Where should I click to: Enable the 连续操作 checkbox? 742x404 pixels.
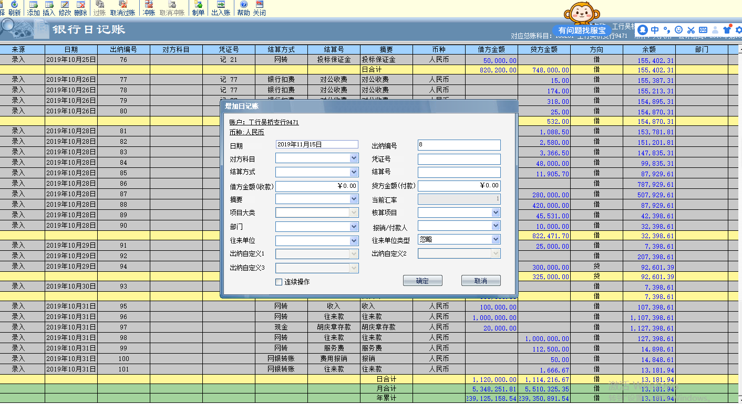coord(279,282)
